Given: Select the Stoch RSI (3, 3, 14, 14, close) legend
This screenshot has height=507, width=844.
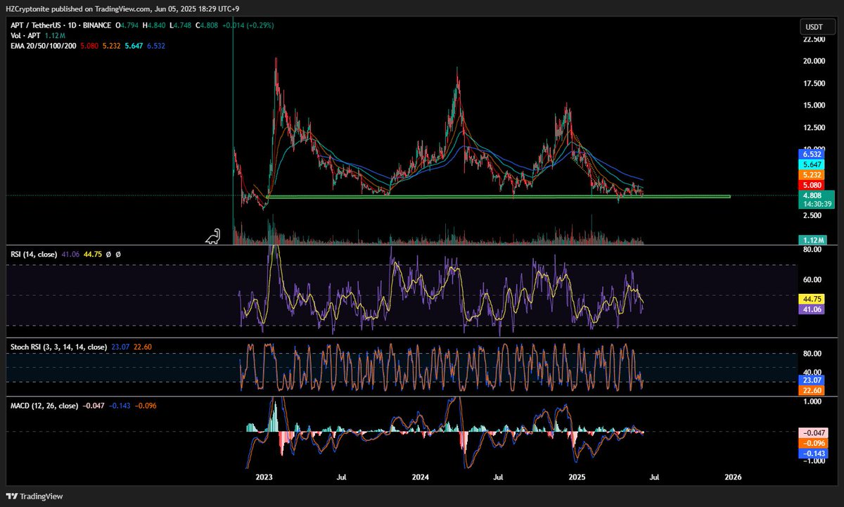Looking at the screenshot, I should point(60,347).
